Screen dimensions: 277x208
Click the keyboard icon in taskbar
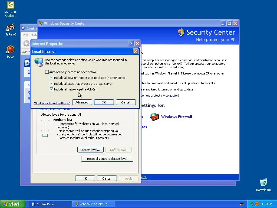242,204
